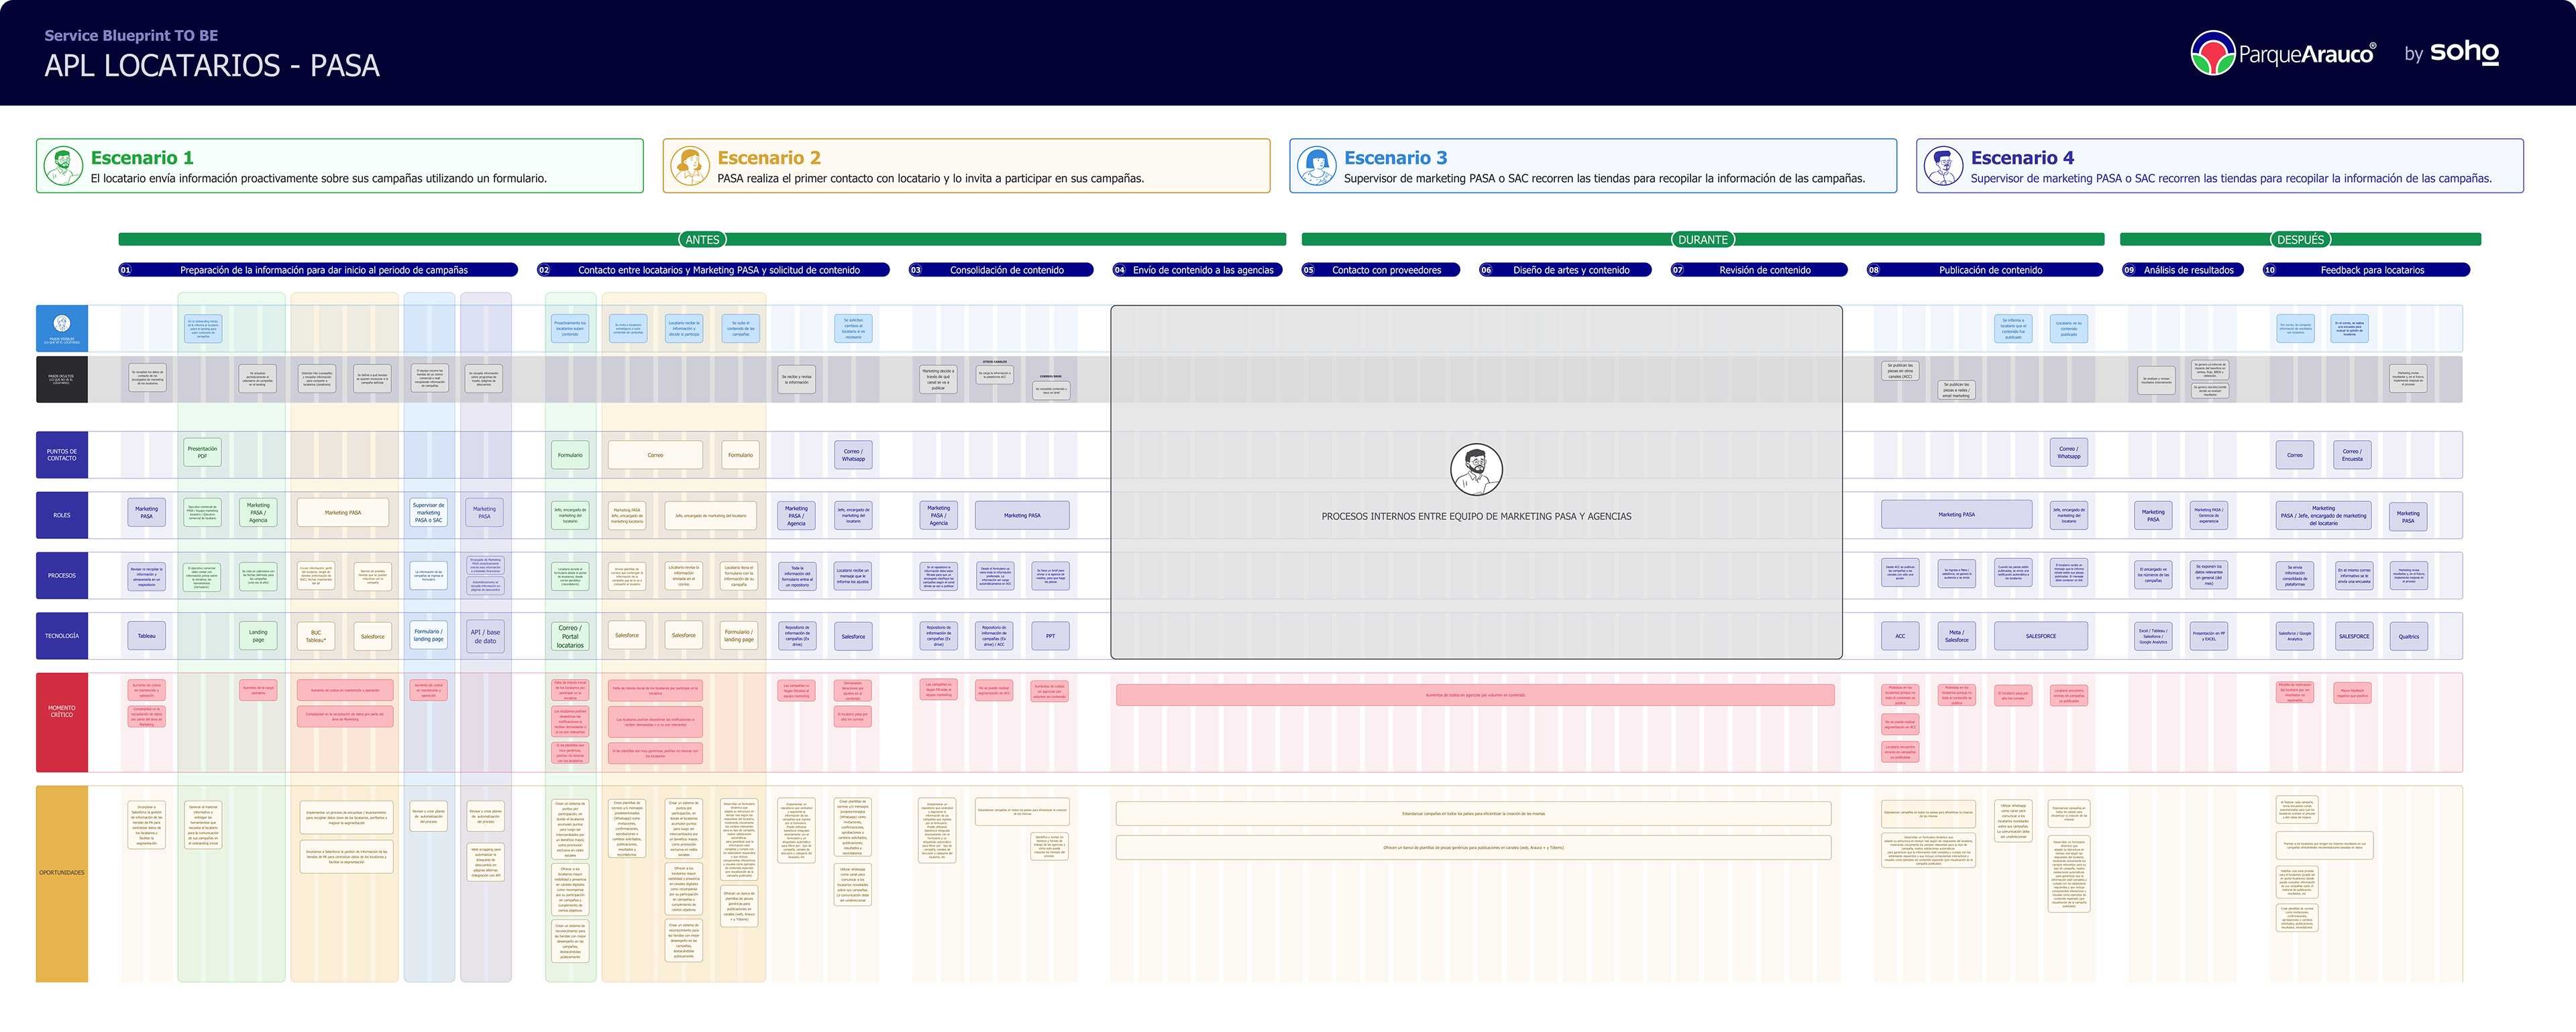This screenshot has height=1032, width=2576.
Task: Click the soho logo in header
Action: tap(2465, 52)
